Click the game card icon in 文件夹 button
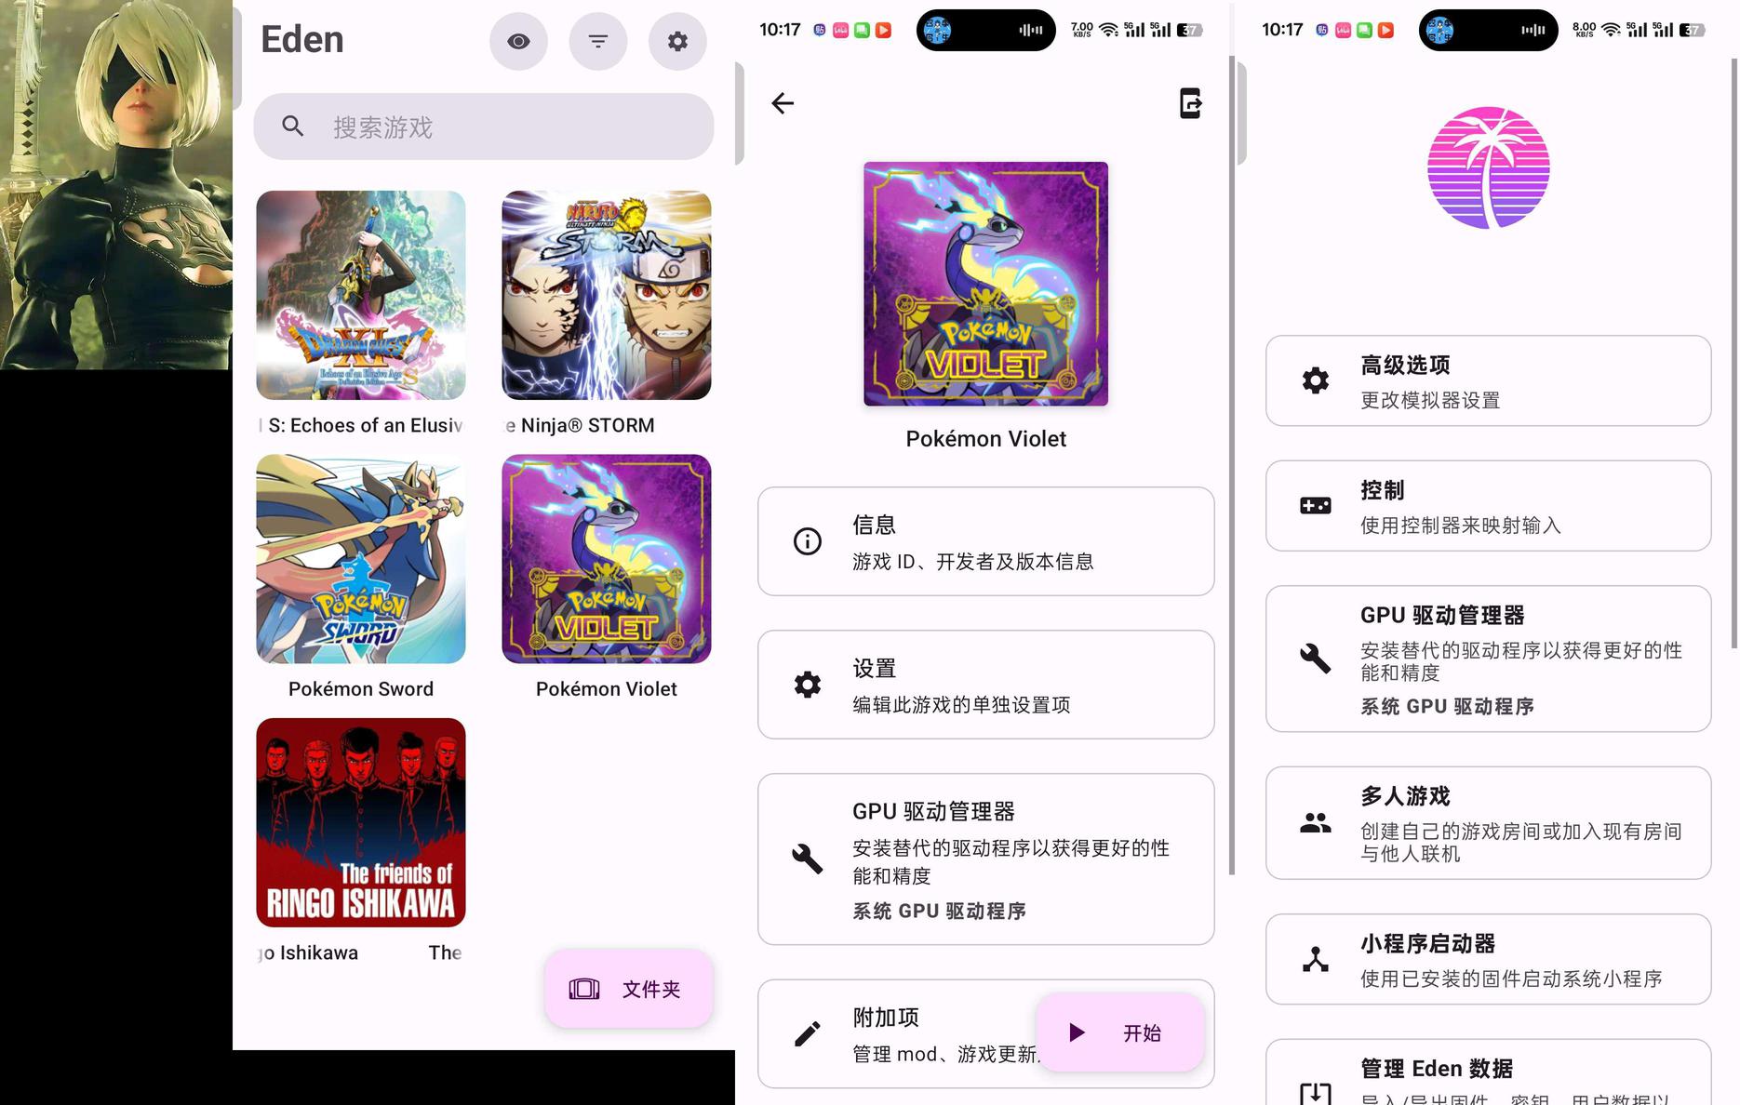Screen dimensions: 1740x1105 point(584,989)
